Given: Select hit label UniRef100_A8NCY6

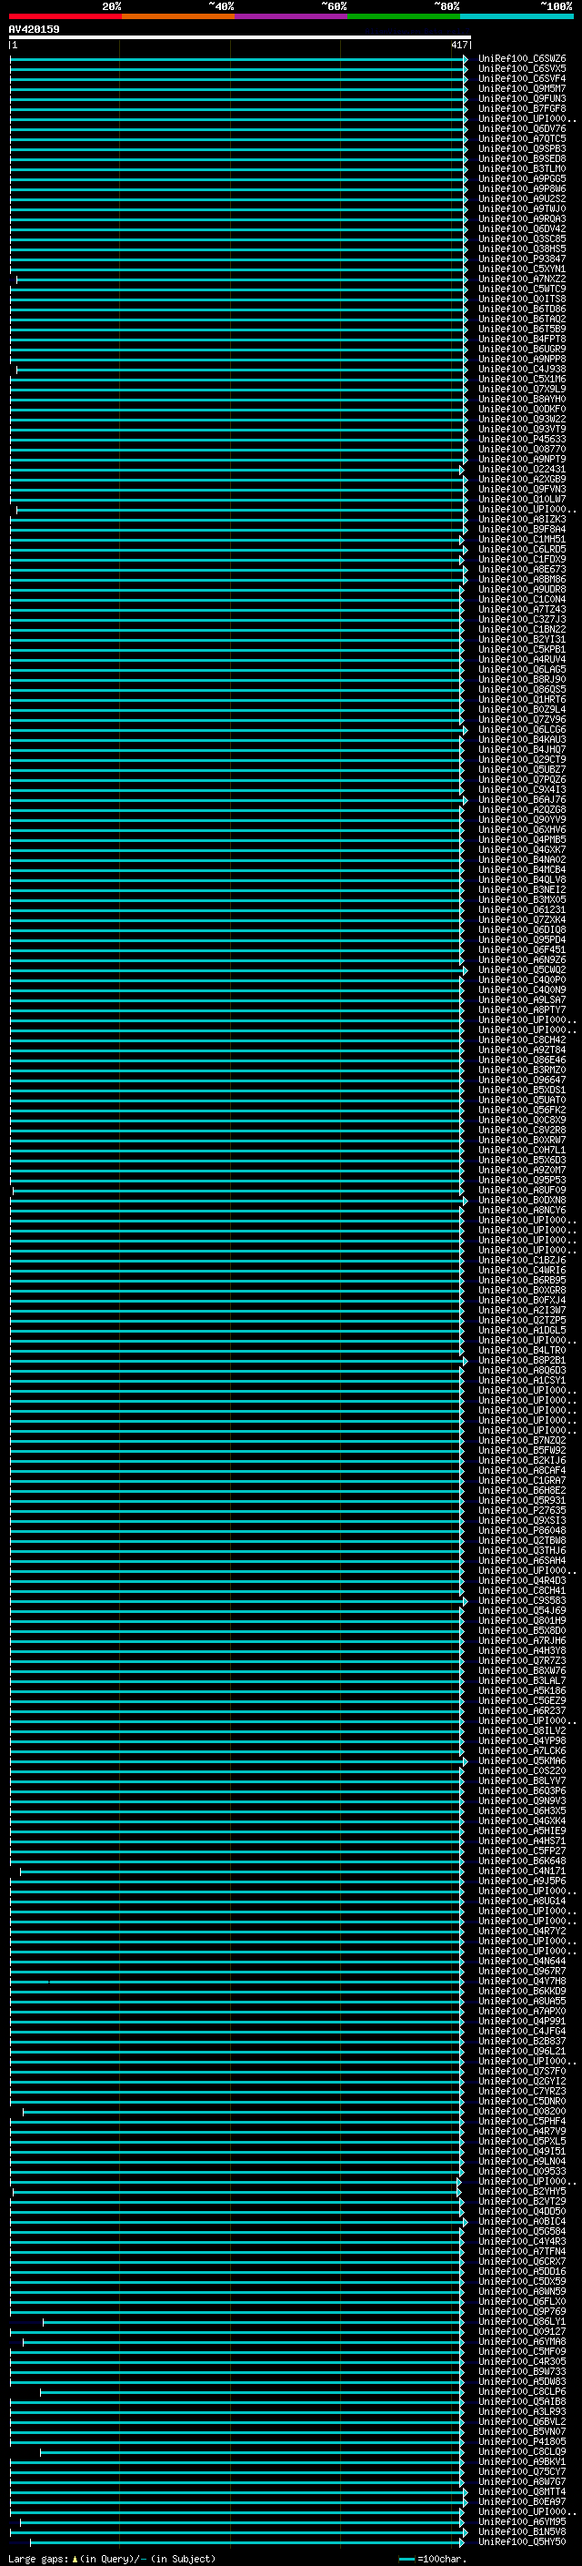Looking at the screenshot, I should tap(522, 1211).
